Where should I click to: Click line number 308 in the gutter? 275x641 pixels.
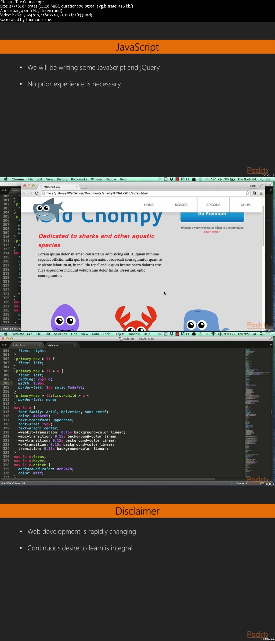[x=6, y=383]
